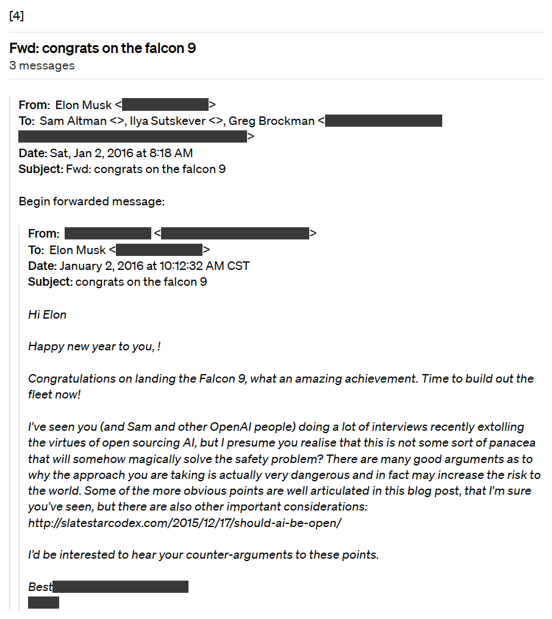Click the [4] reference marker
552x619 pixels.
(x=16, y=16)
